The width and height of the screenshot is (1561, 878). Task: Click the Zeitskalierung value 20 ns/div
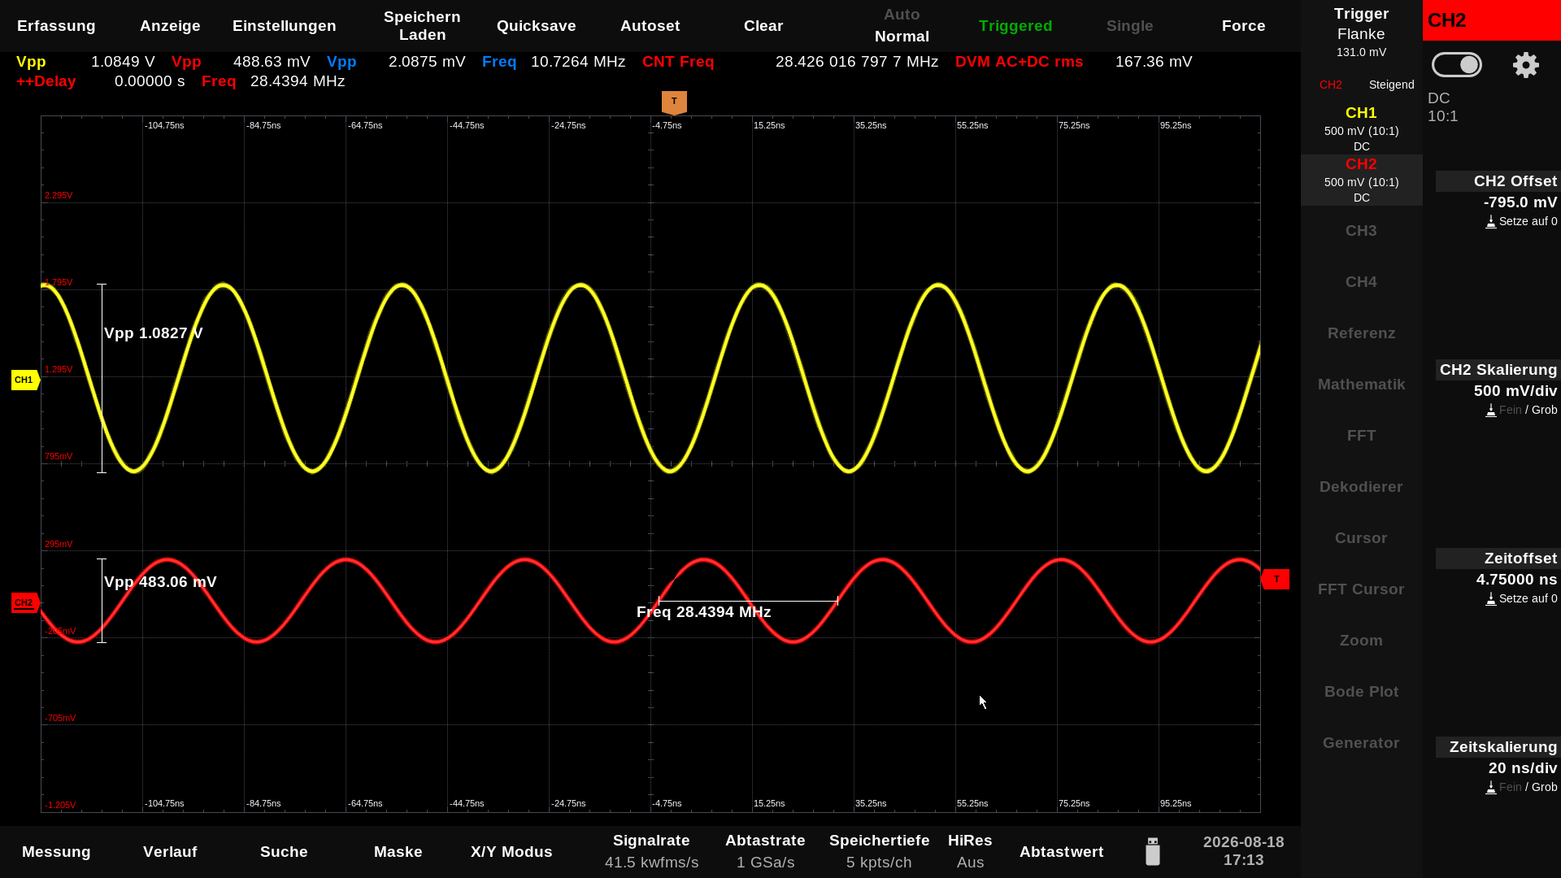[1523, 768]
